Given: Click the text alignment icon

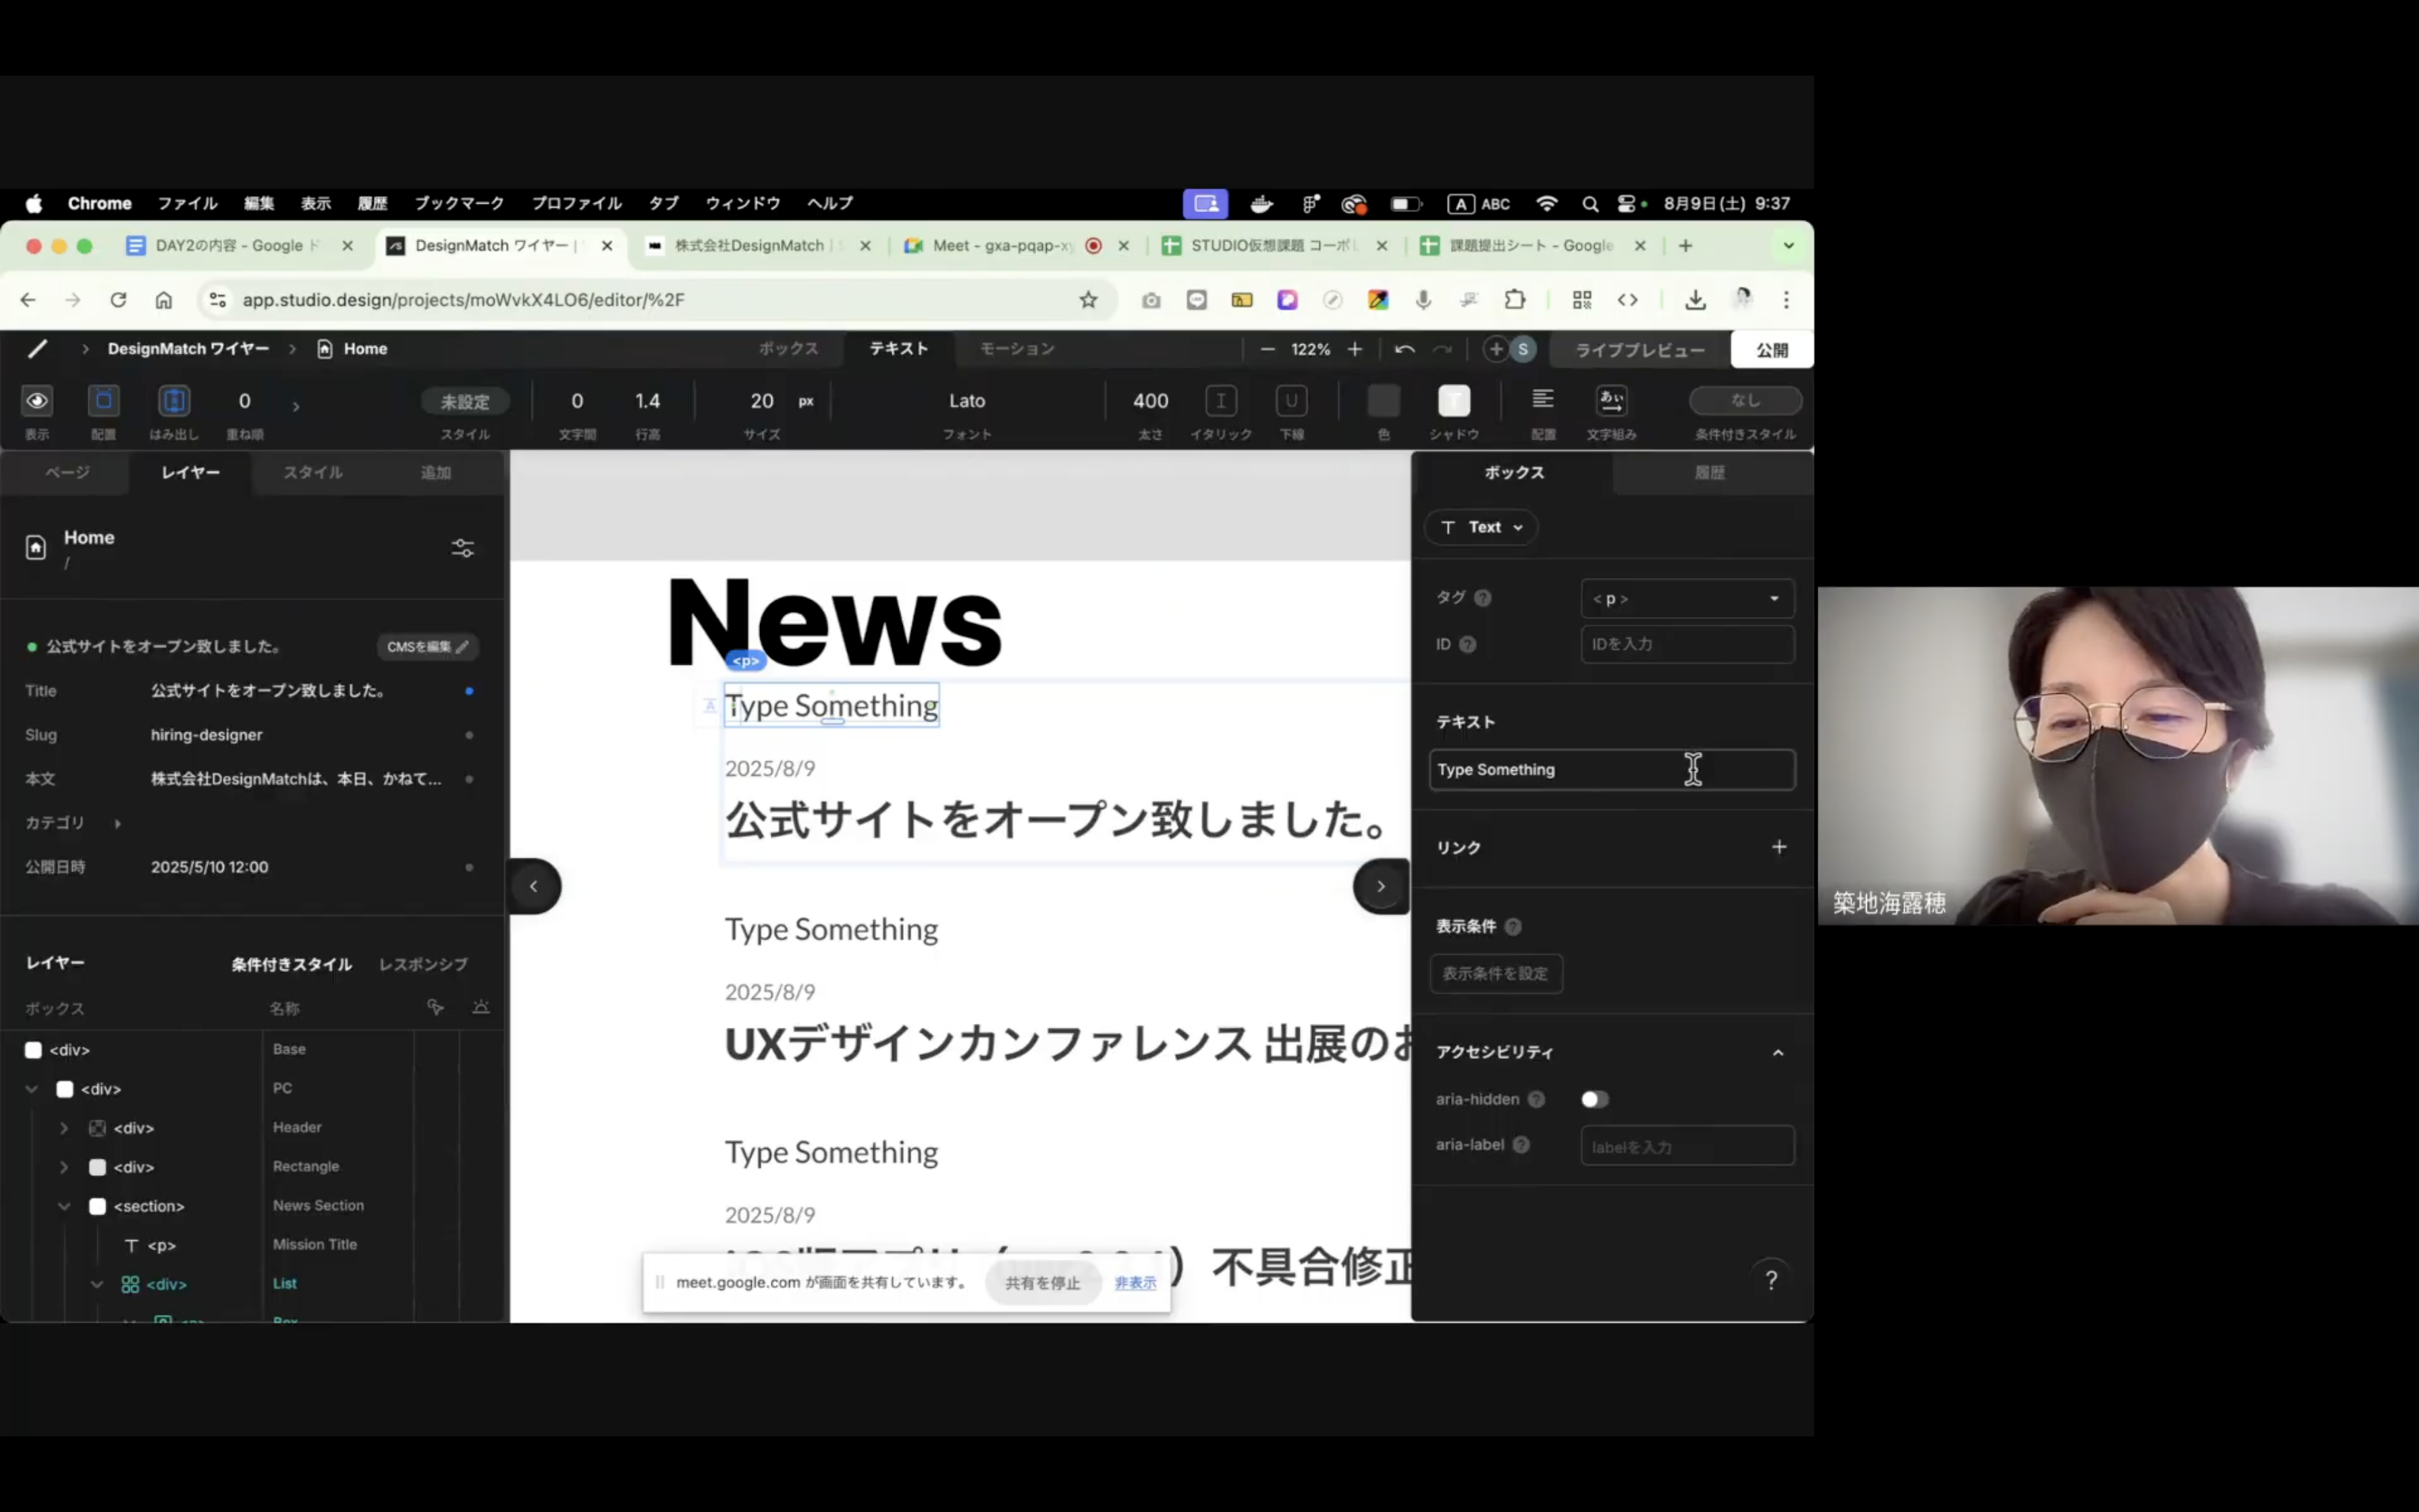Looking at the screenshot, I should pos(1542,400).
